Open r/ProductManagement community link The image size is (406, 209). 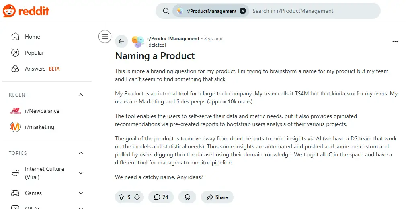[173, 39]
